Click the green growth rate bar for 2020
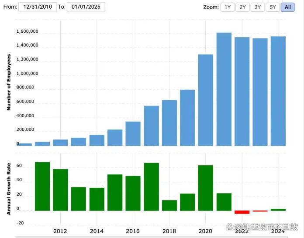Screen dimensions: 304x238 [x=206, y=188]
